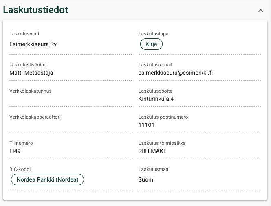Image resolution: width=271 pixels, height=206 pixels.
Task: Click the BIC-koodi label
Action: [20, 169]
